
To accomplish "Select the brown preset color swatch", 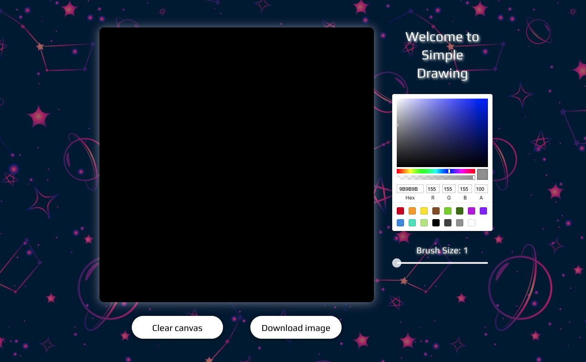I will point(436,211).
